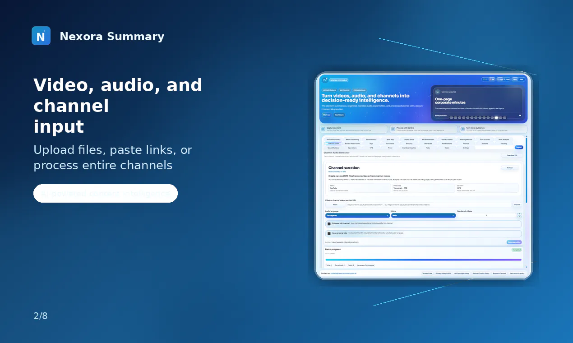Image resolution: width=573 pixels, height=343 pixels.
Task: Open the YouTube Summary tab
Action: [x=333, y=139]
